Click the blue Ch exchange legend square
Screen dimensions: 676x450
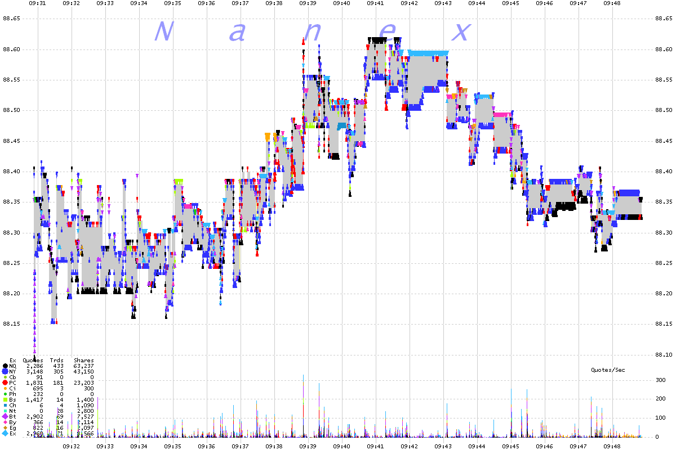pos(6,405)
